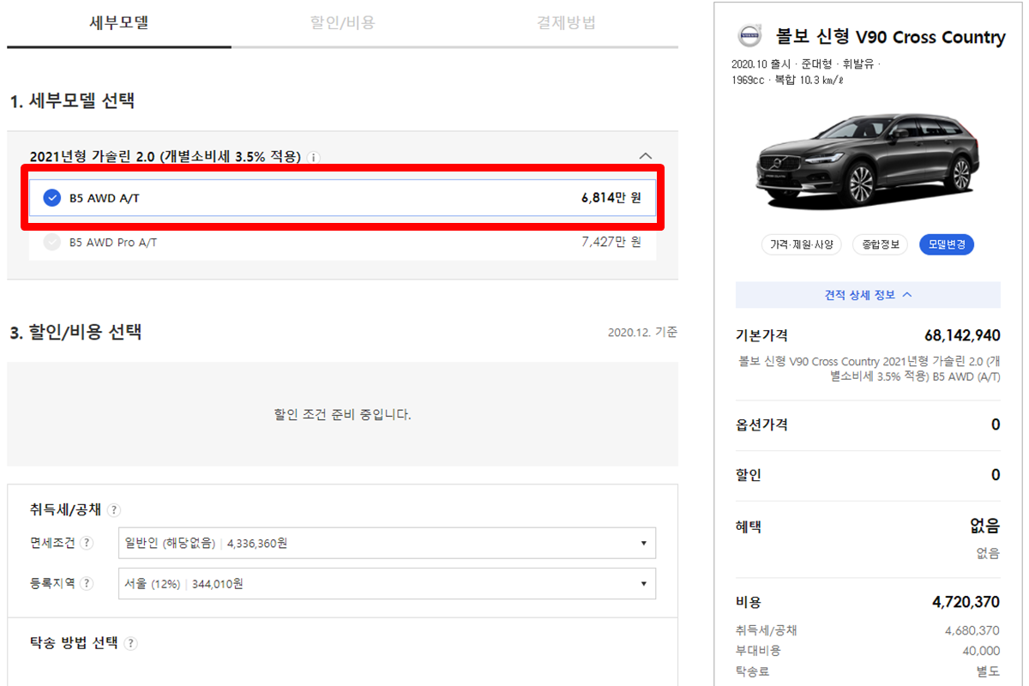Open the 면세조건 일반인 dropdown
1029x686 pixels.
point(387,543)
